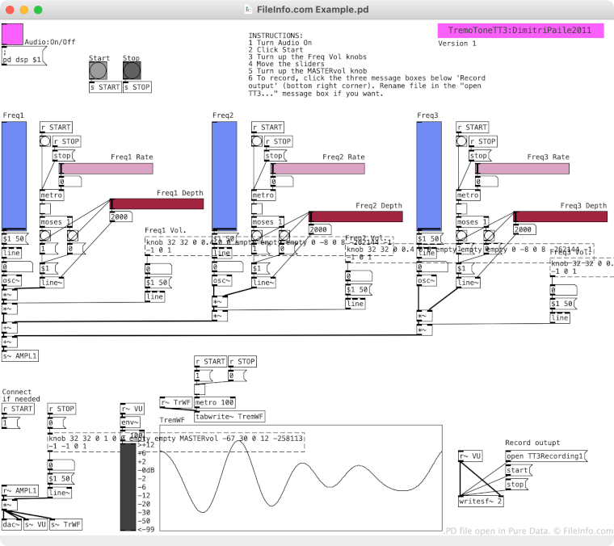Click the bang circle under Freq1 'r START'
The height and width of the screenshot is (546, 614).
[x=45, y=141]
